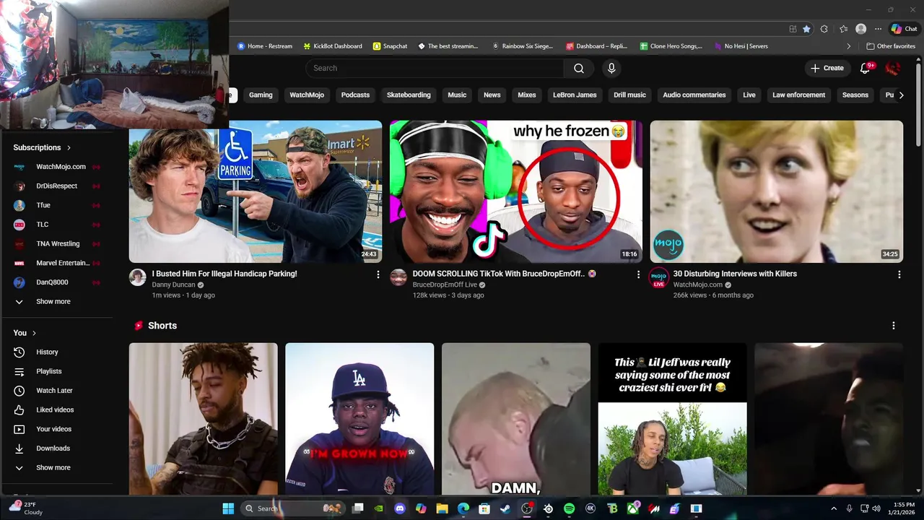Select the Podcasts category chip

coord(355,95)
